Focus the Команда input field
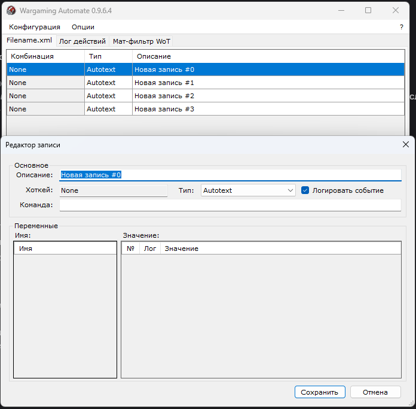Screen dimensions: 416x409 [230, 205]
